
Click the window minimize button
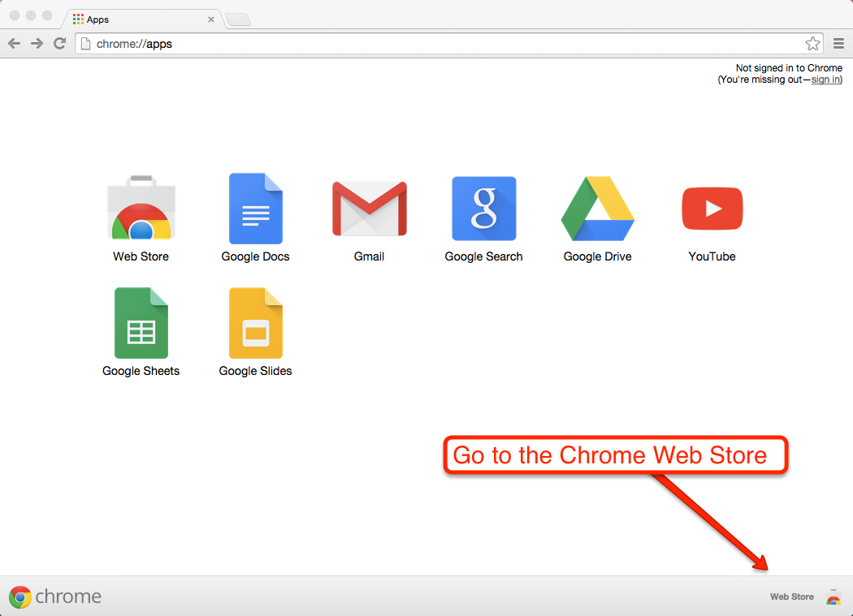point(31,15)
